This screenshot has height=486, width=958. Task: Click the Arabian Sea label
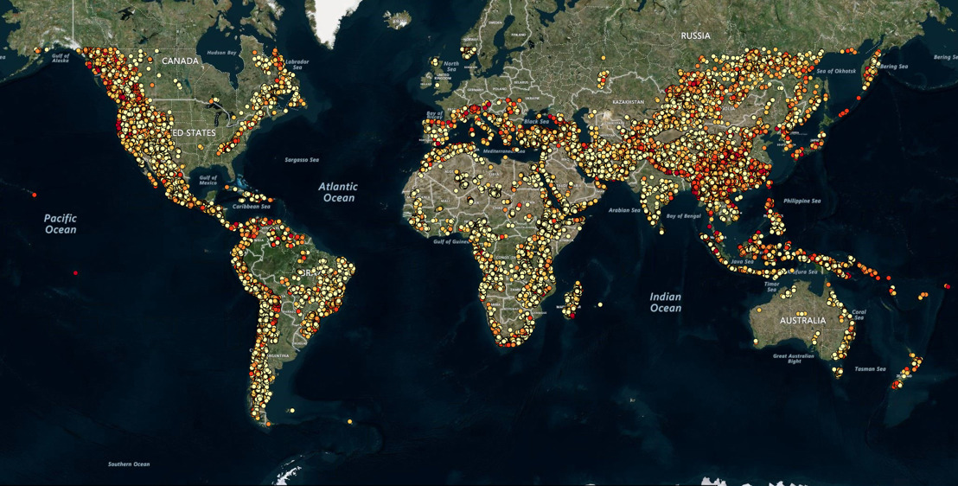point(624,210)
